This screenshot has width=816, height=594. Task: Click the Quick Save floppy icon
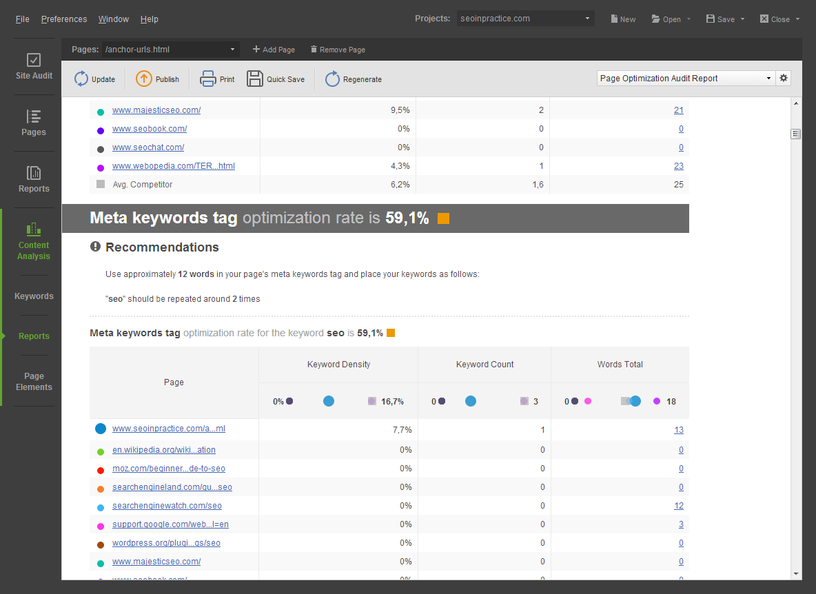[255, 79]
